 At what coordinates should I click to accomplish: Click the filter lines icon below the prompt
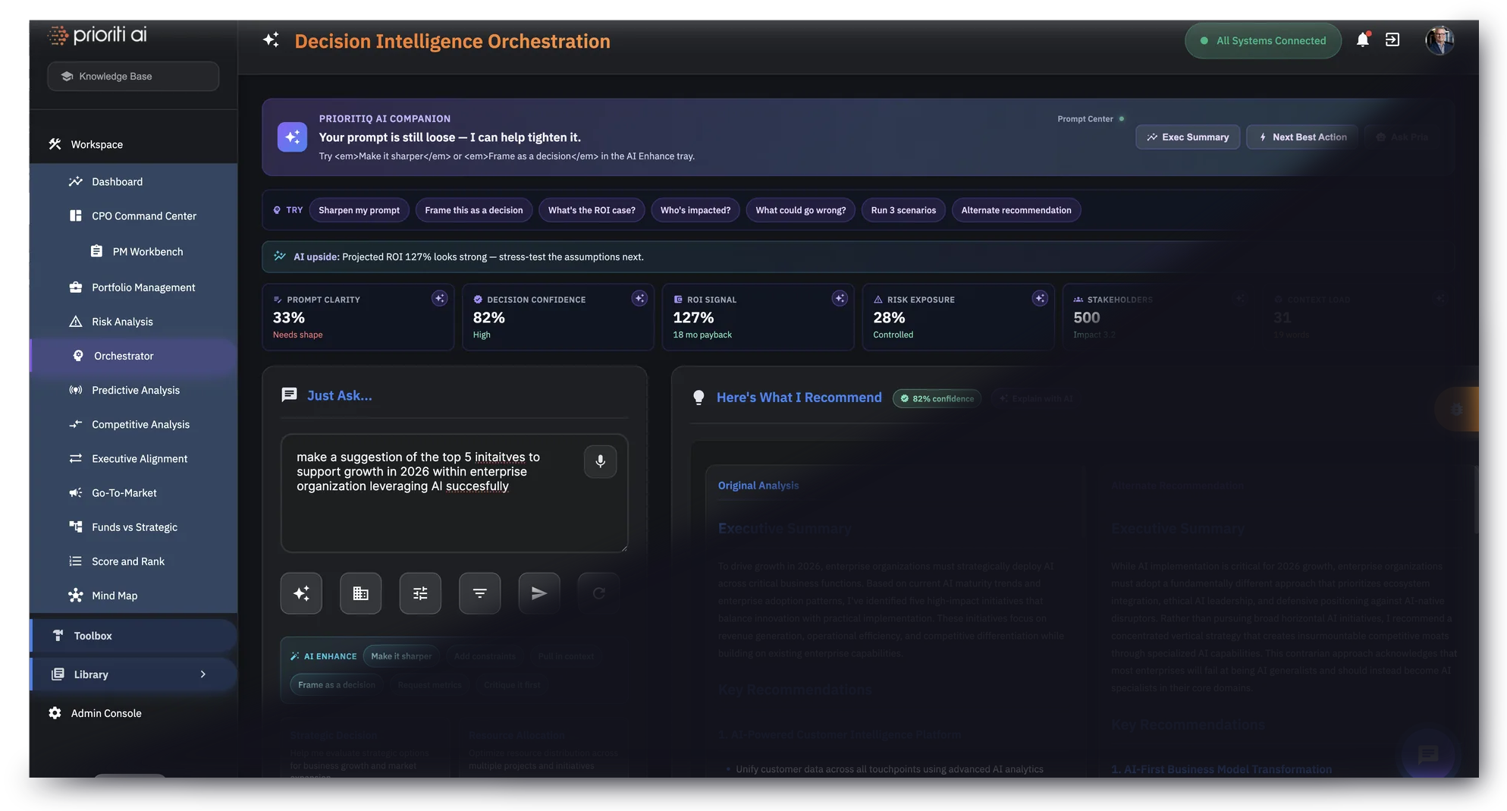[x=479, y=593]
